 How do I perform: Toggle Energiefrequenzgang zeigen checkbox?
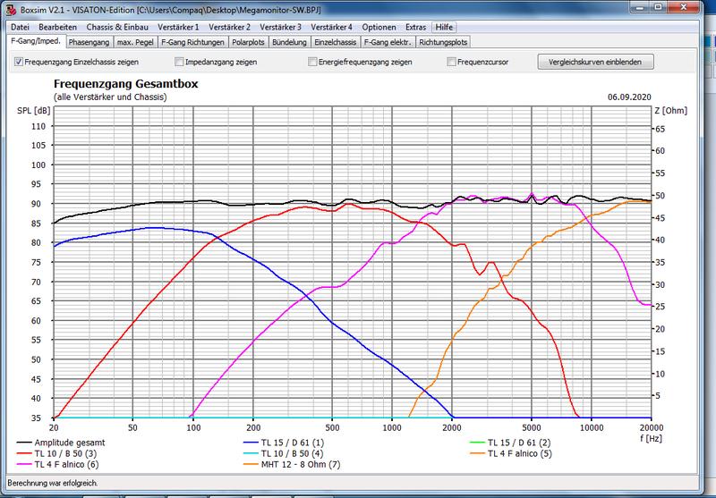(312, 62)
